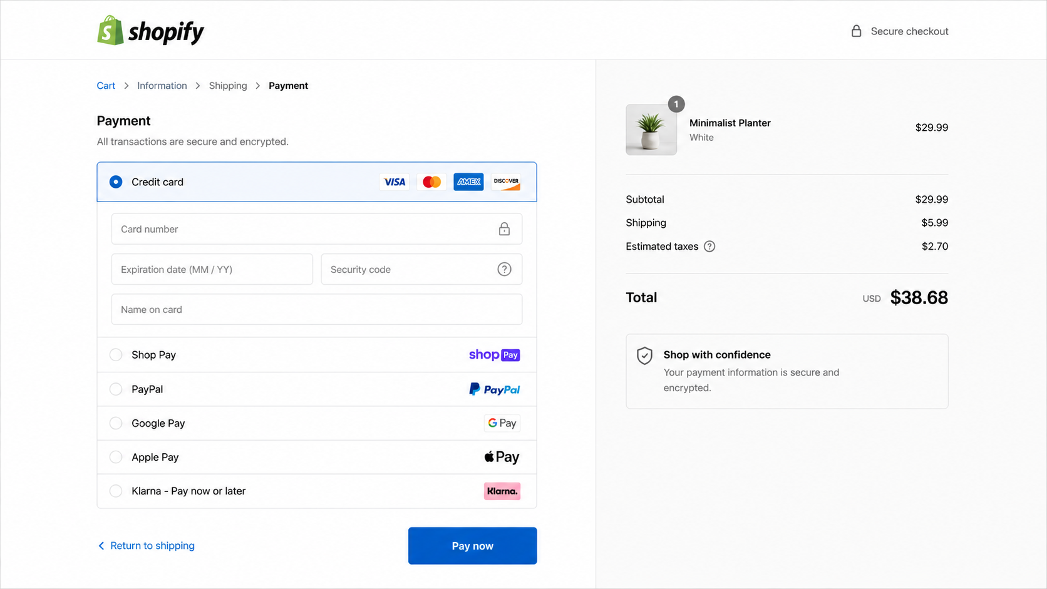Click the Visa card icon
The image size is (1047, 589).
[395, 182]
